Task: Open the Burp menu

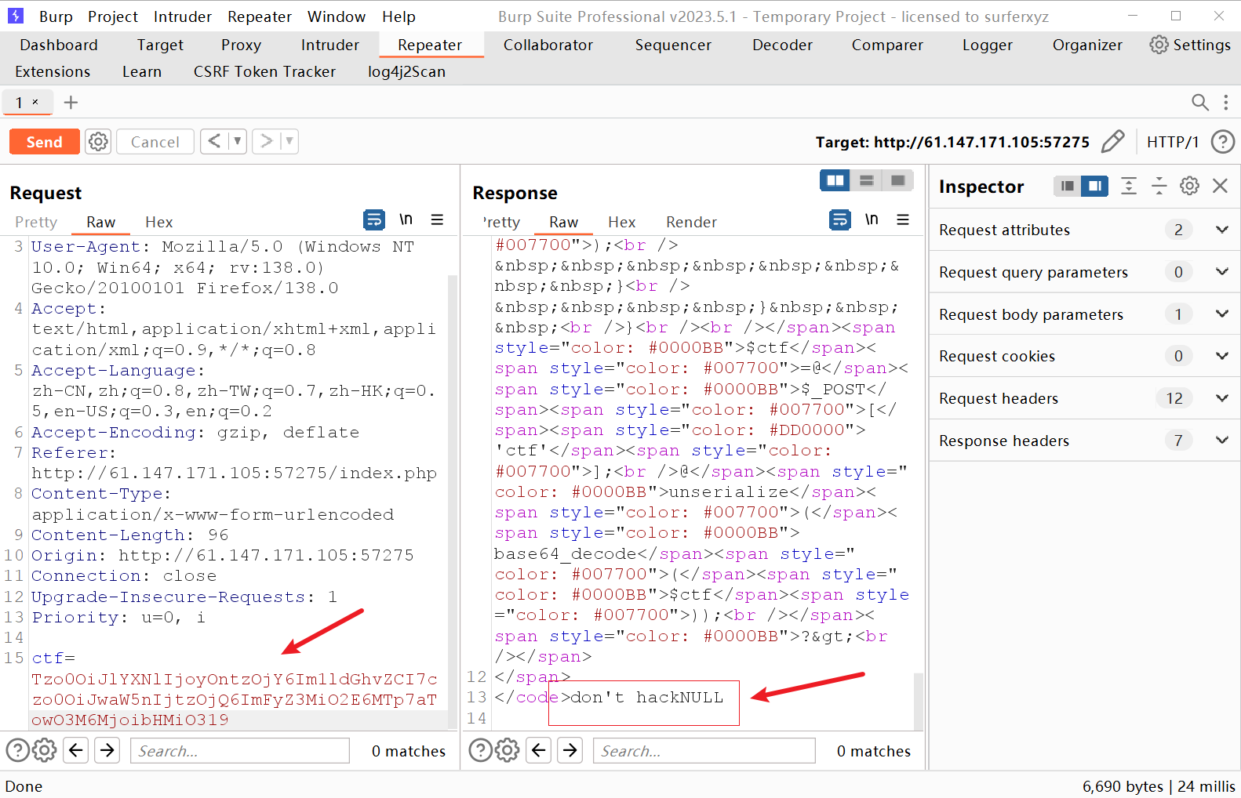Action: pyautogui.click(x=56, y=16)
